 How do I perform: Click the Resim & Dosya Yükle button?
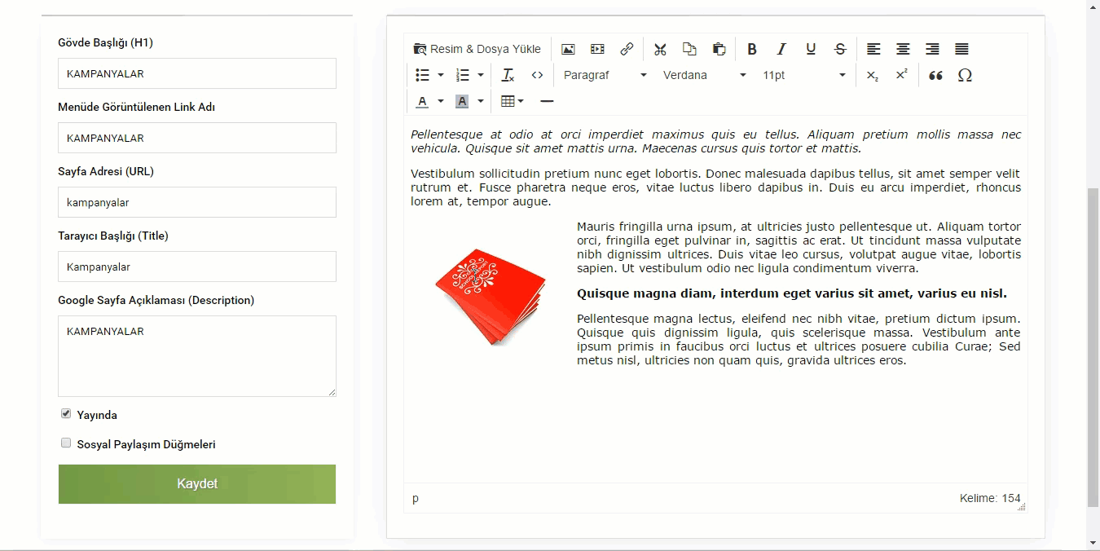(477, 49)
